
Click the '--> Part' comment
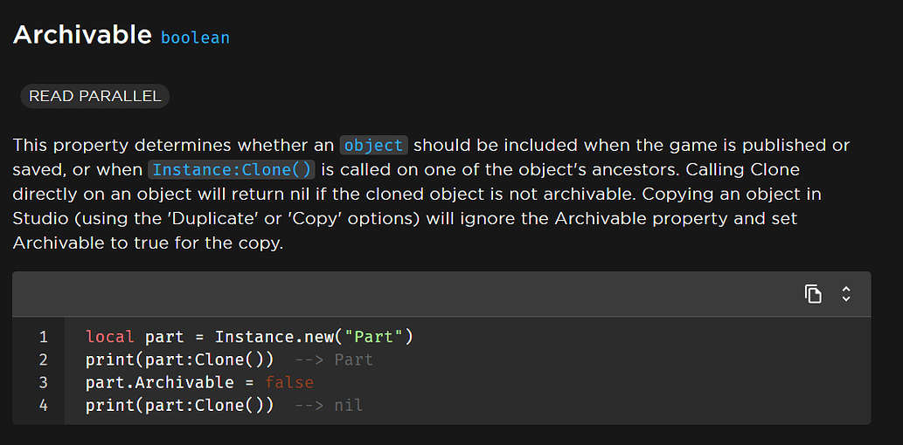click(334, 359)
